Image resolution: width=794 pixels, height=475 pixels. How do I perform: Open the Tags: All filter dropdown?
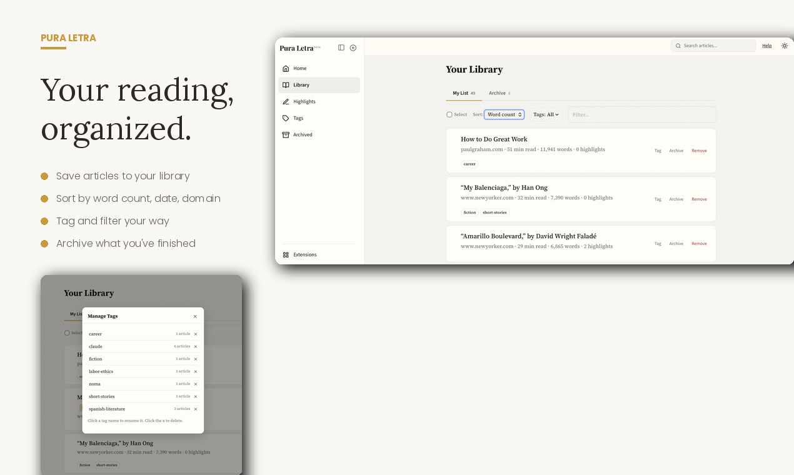coord(545,114)
